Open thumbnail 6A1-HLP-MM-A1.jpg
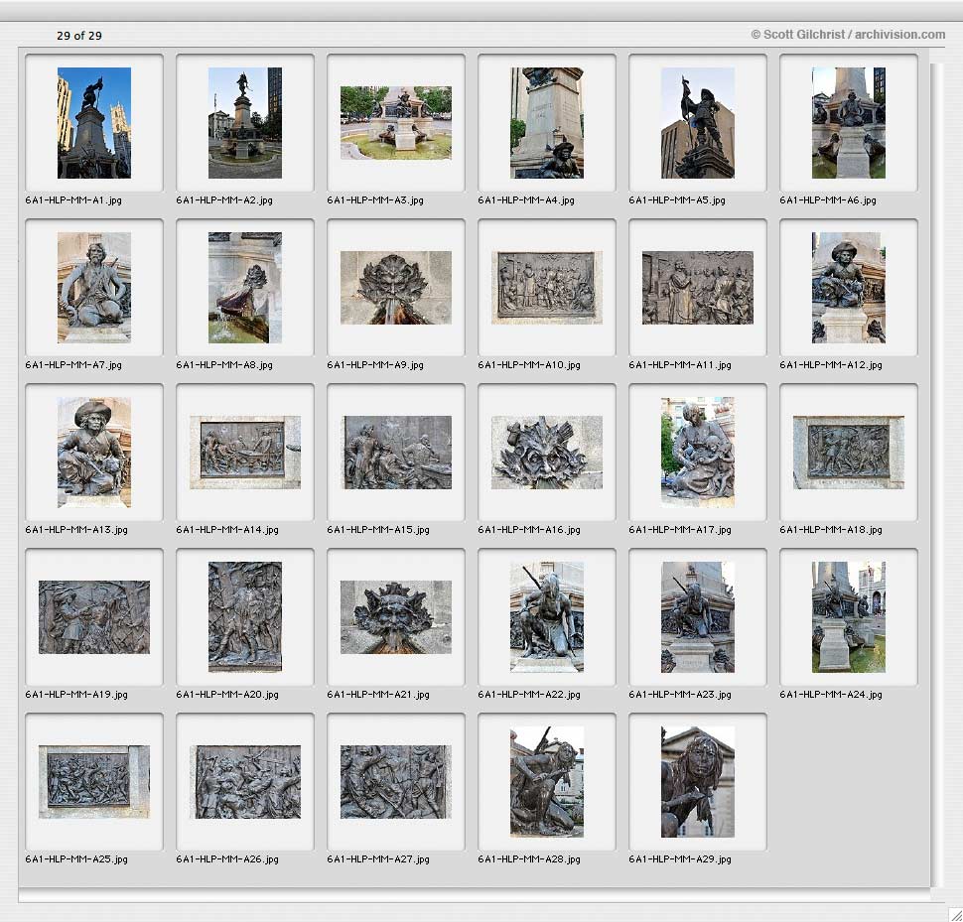The image size is (963, 922). [94, 123]
